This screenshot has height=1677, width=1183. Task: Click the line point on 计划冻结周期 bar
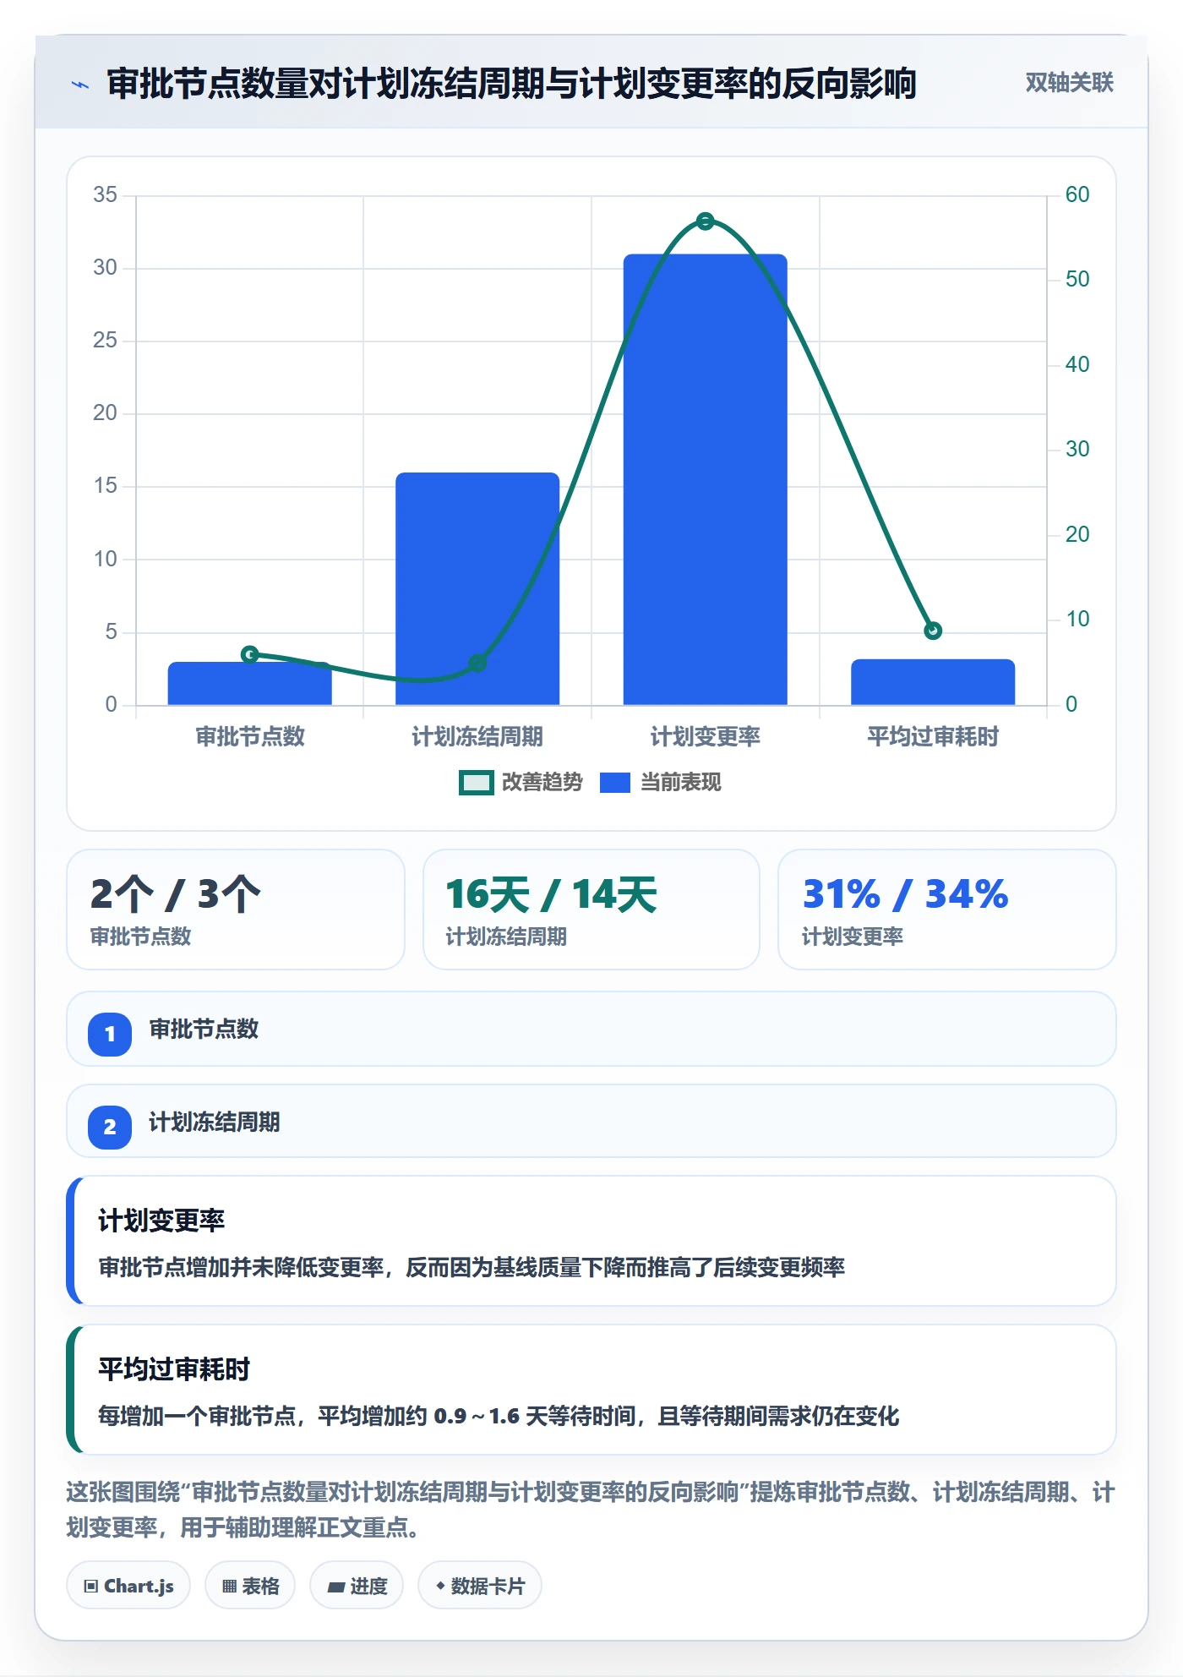coord(477,664)
